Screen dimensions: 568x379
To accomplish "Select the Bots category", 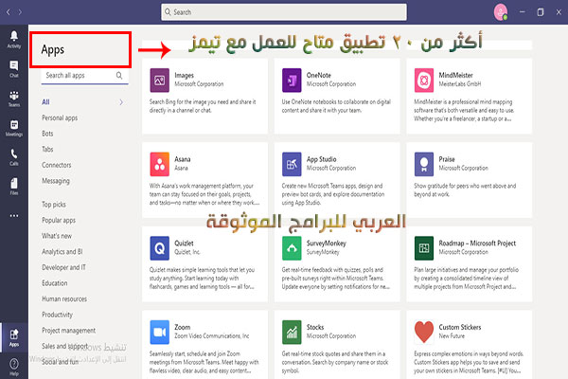I will tap(47, 134).
